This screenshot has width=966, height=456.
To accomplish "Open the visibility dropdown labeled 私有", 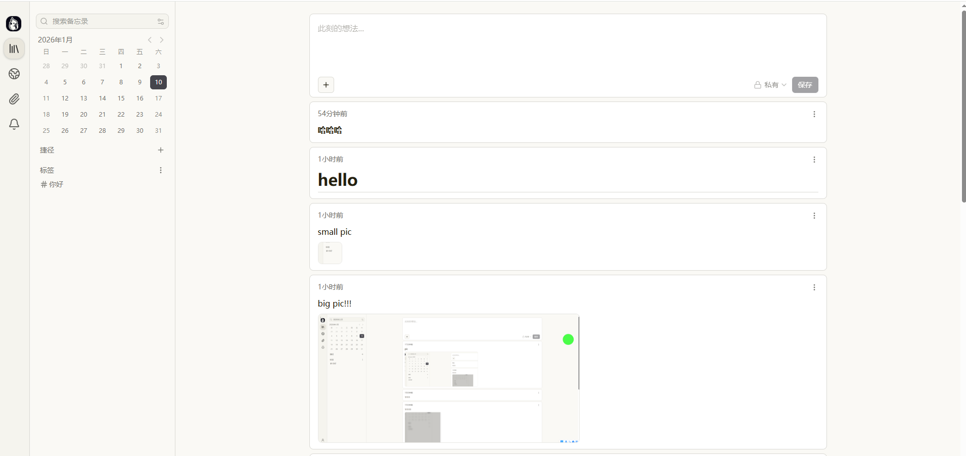I will [770, 85].
